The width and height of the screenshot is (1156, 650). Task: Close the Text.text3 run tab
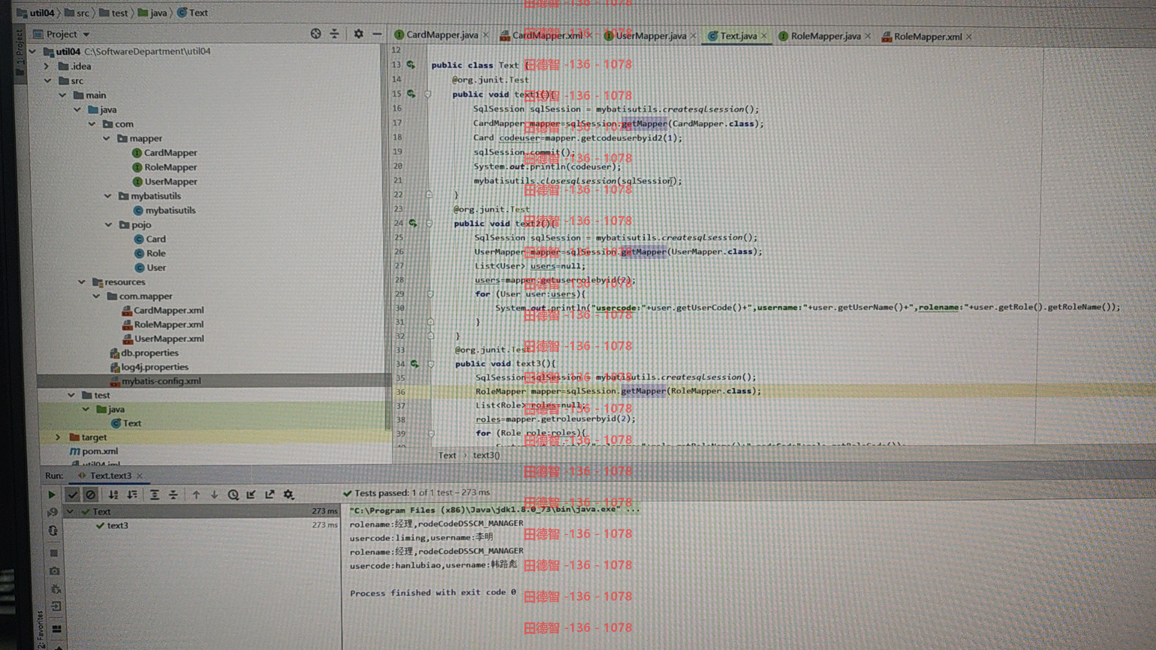tap(140, 475)
